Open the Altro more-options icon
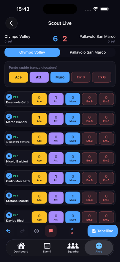Viewport: 120px width, 262px height. point(99,248)
